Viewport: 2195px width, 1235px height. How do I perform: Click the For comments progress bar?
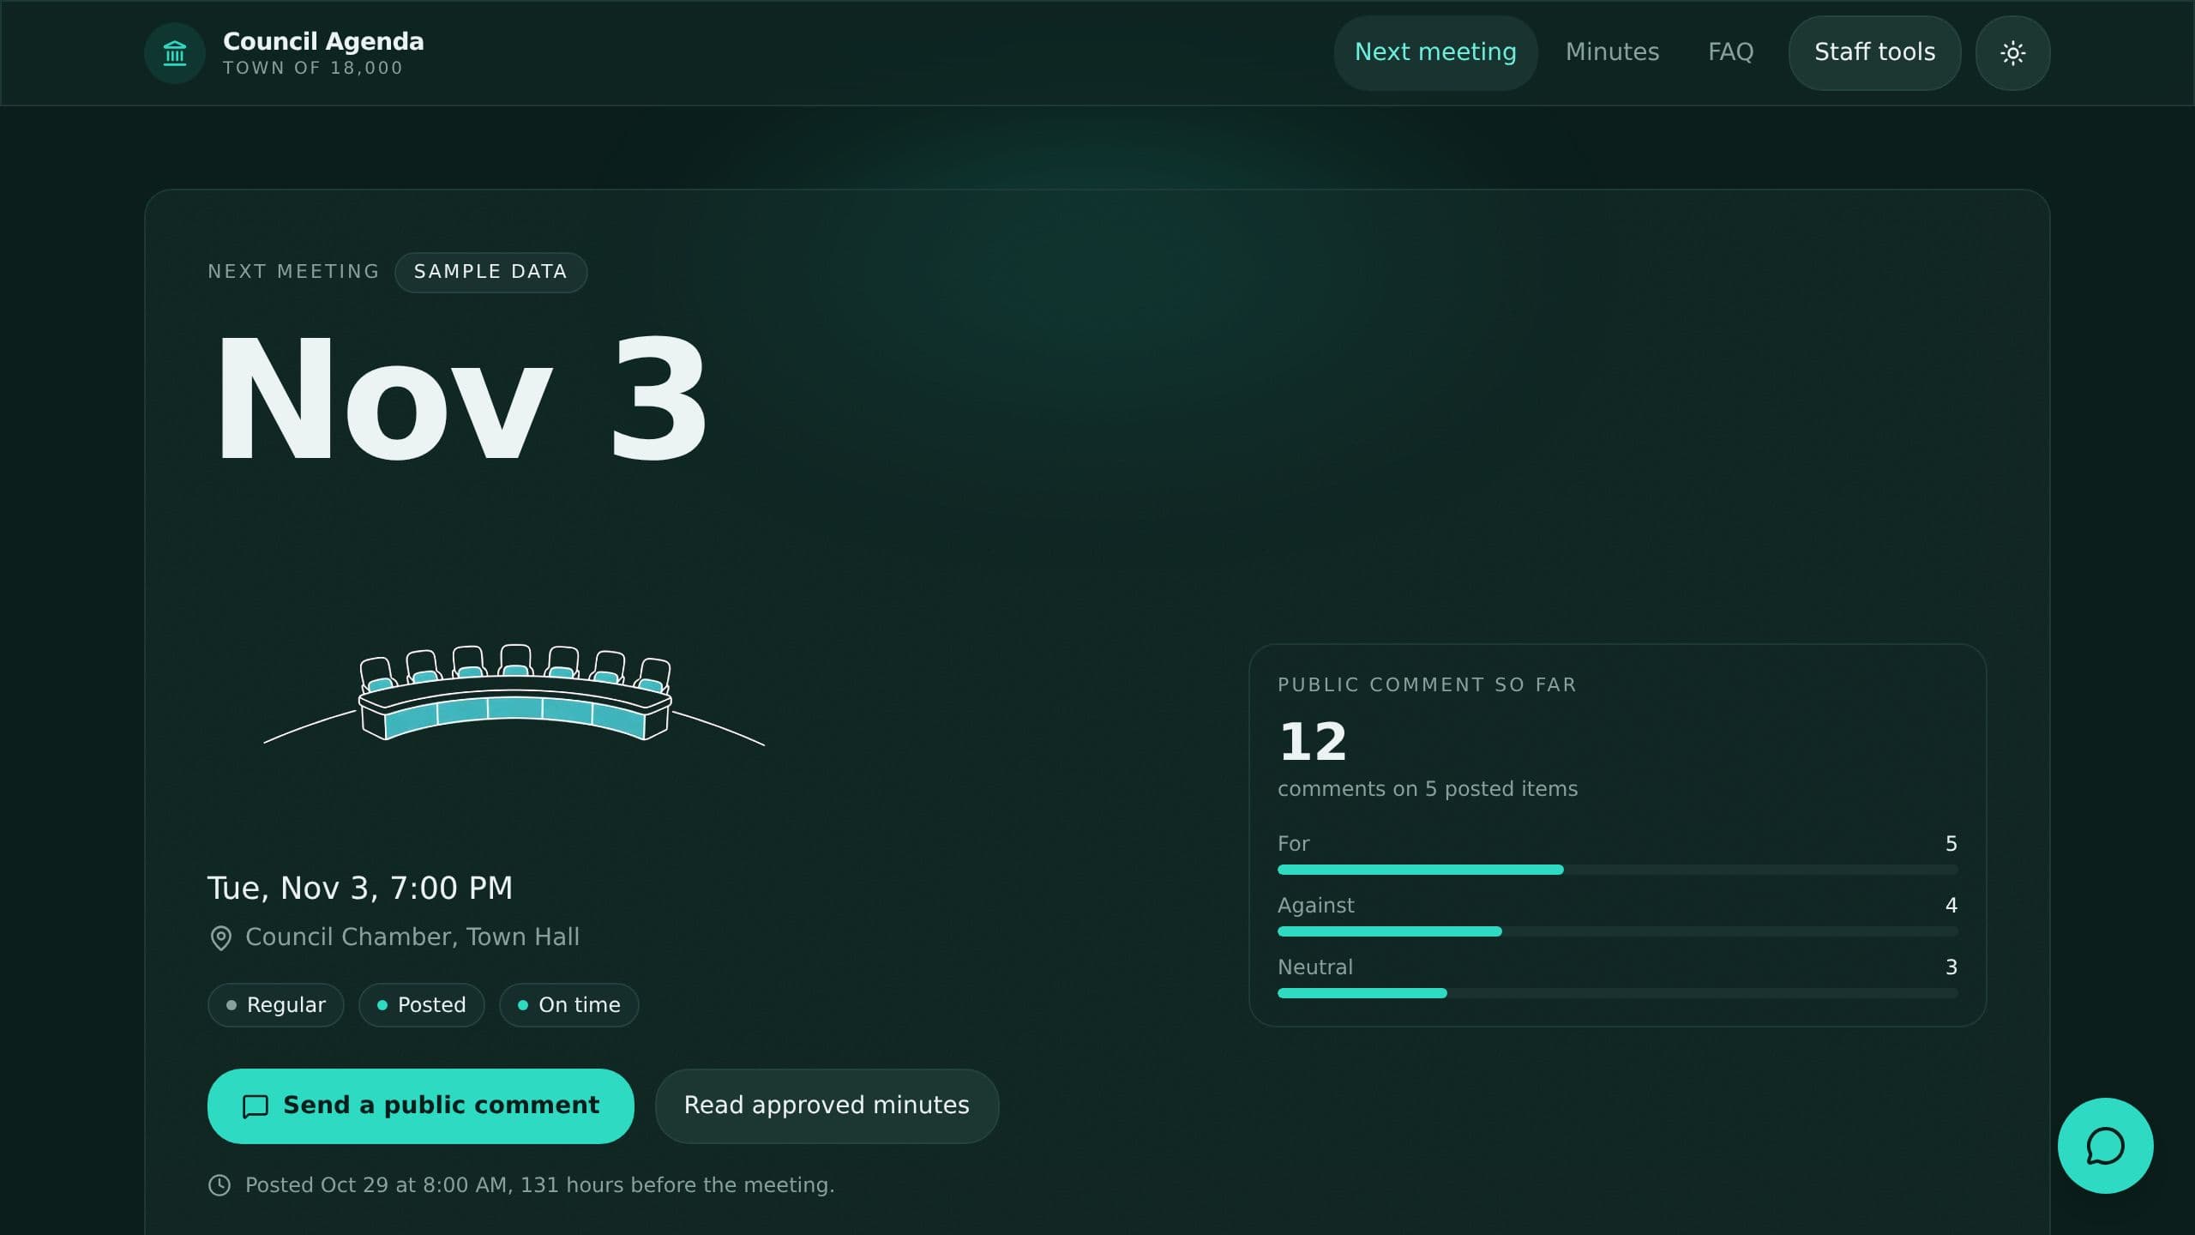point(1617,870)
